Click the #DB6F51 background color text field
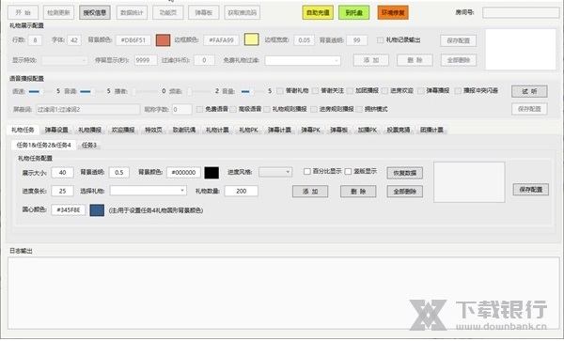 [133, 39]
